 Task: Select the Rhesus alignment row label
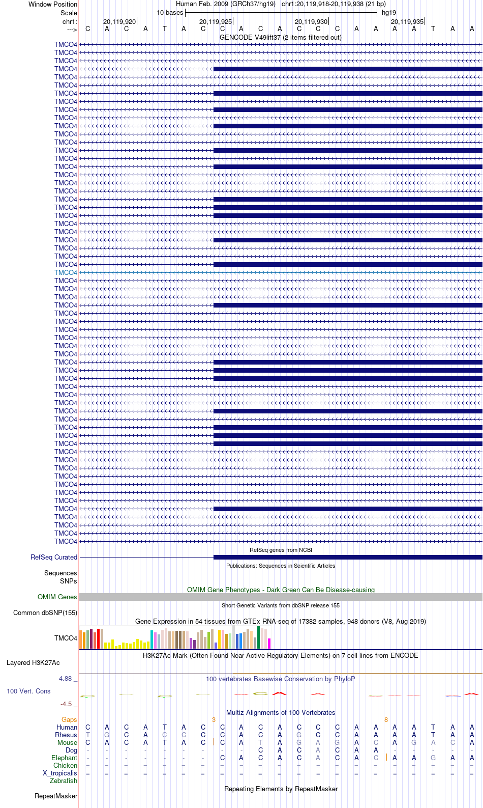click(x=66, y=735)
